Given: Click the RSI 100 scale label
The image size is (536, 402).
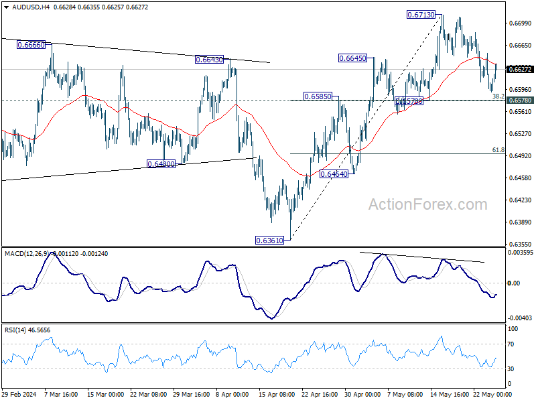Looking at the screenshot, I should [x=513, y=329].
